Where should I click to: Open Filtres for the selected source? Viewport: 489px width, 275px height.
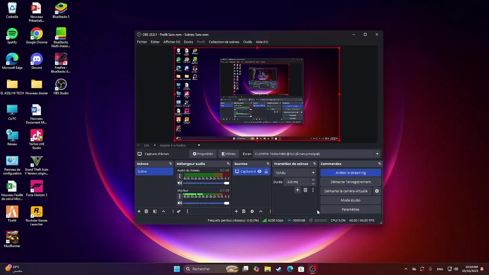pos(228,154)
